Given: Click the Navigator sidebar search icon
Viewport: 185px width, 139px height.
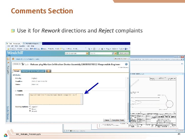Looking at the screenshot, I should click(x=8, y=63).
